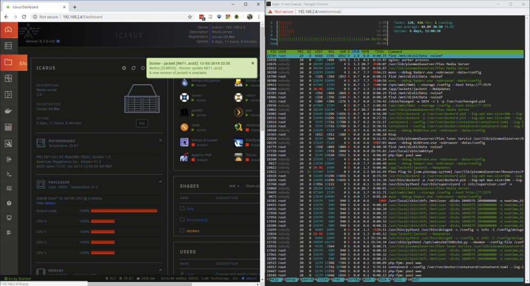Open the help question mark sidebar icon

(9, 203)
